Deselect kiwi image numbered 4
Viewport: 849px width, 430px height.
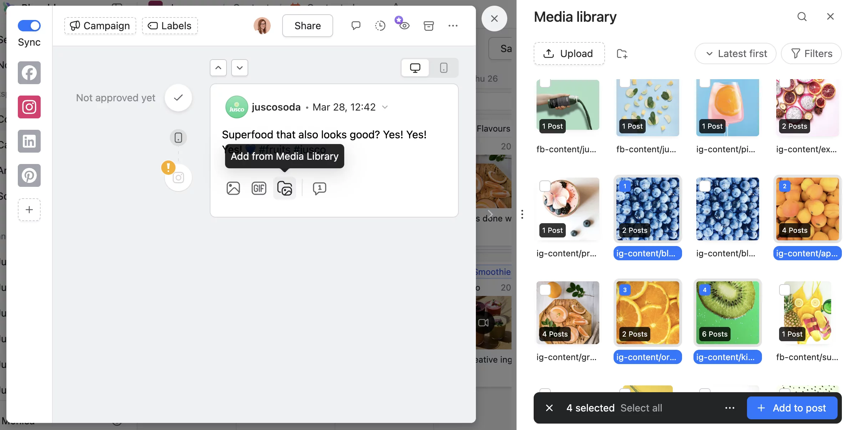(705, 290)
